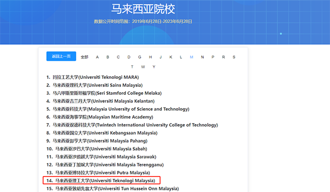
Task: Open Universiti Putra Malaysia link
Action: (x=103, y=172)
